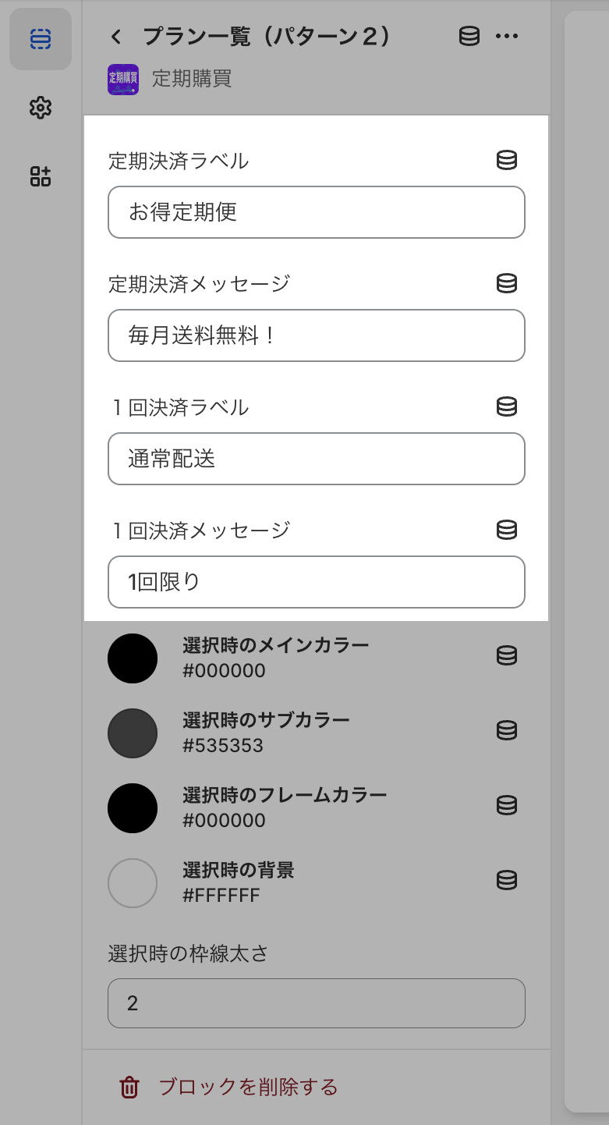Click the 選択時の枠線太さ number field
Image resolution: width=609 pixels, height=1125 pixels.
click(x=316, y=1003)
